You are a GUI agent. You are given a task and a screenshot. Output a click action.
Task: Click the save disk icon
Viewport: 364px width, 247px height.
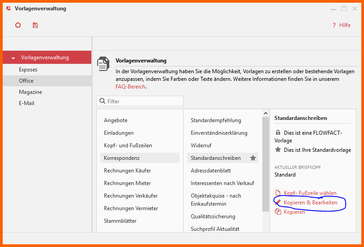tap(35, 25)
